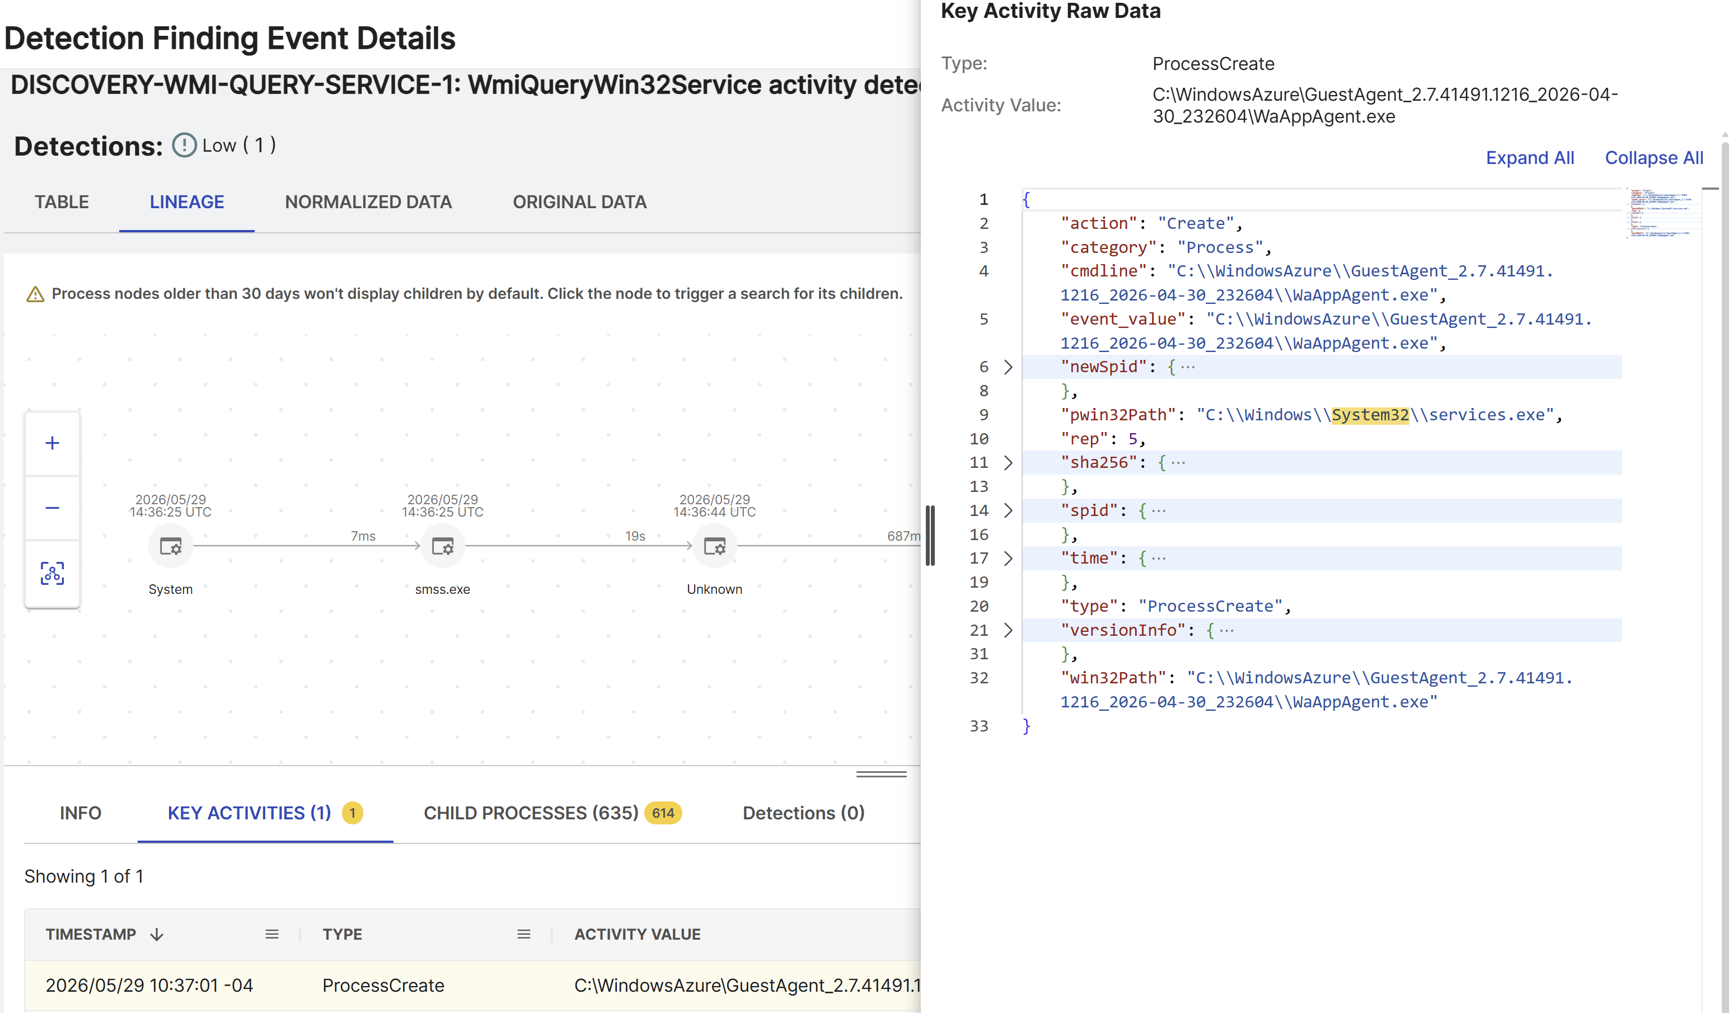The image size is (1733, 1013).
Task: Expand the newSpid JSON node
Action: (x=1008, y=367)
